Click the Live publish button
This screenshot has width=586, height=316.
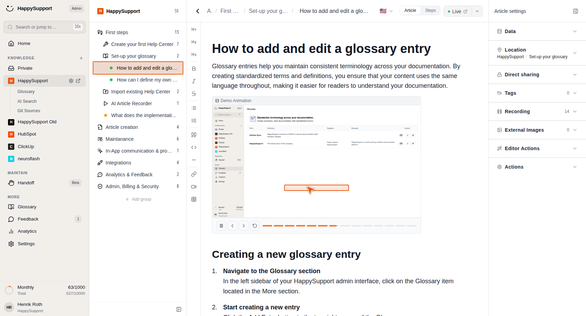click(458, 11)
